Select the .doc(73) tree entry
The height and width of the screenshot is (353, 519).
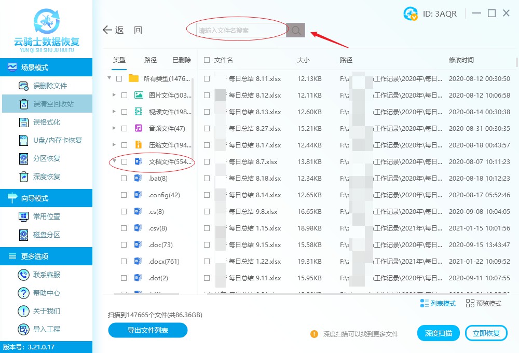[x=160, y=245]
